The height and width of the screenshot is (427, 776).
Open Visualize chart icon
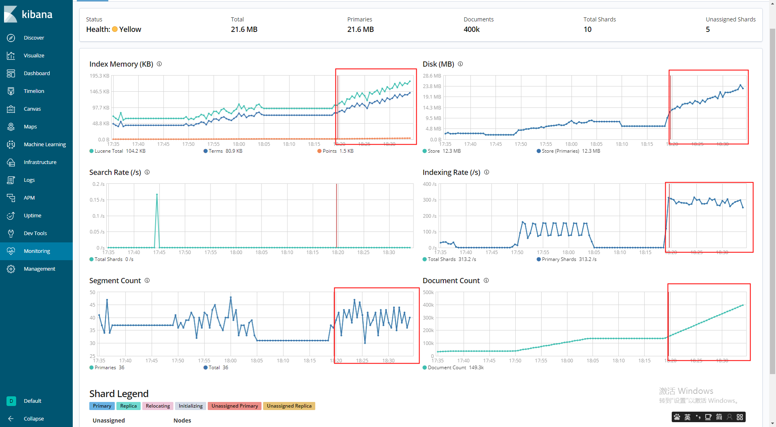11,56
